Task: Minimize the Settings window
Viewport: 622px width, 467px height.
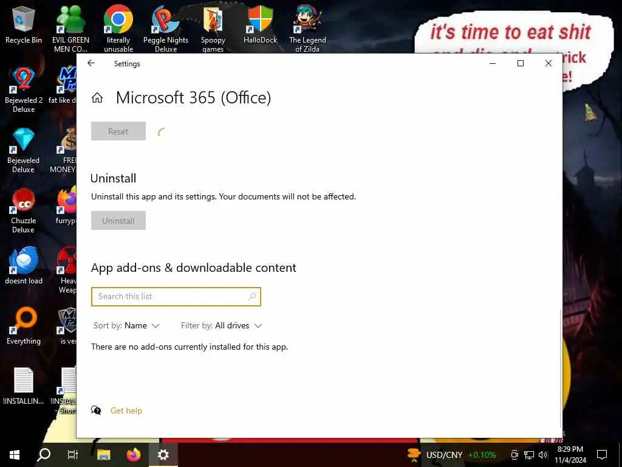Action: point(493,63)
